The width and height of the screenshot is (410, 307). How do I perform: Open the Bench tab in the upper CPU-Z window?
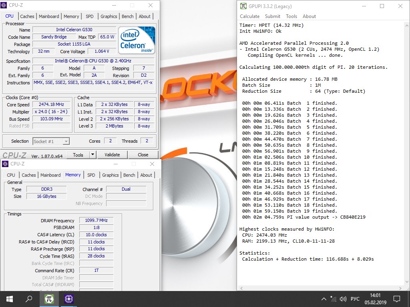128,16
